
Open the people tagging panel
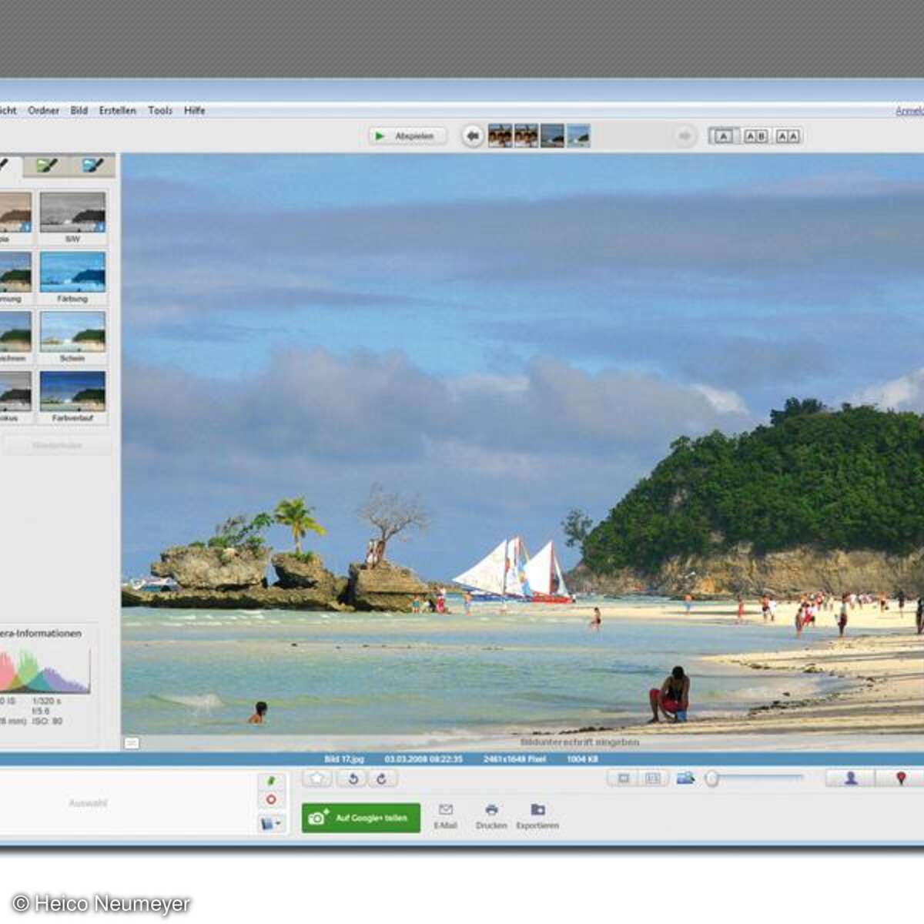850,778
